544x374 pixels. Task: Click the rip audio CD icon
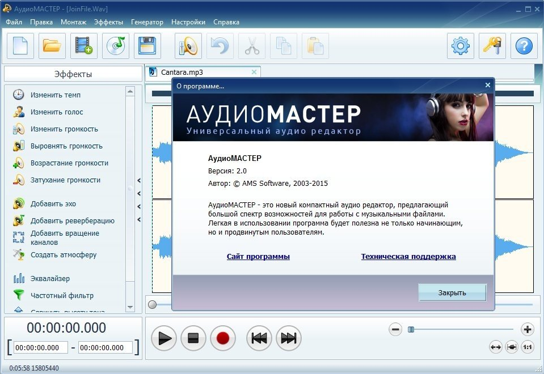coord(116,46)
